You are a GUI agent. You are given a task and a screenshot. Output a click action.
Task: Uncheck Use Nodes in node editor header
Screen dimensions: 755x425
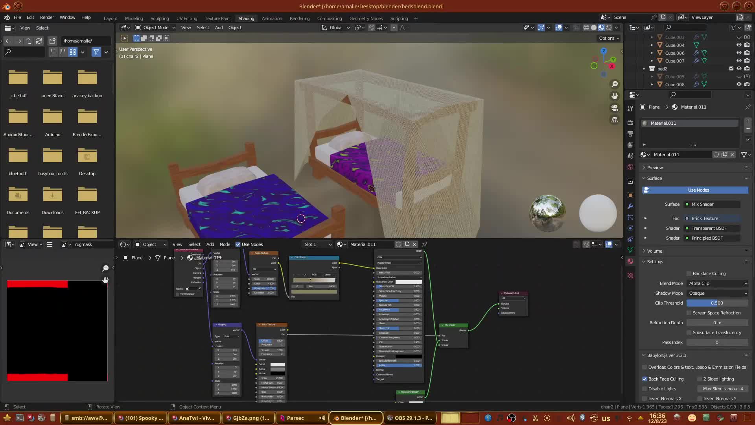tap(238, 244)
